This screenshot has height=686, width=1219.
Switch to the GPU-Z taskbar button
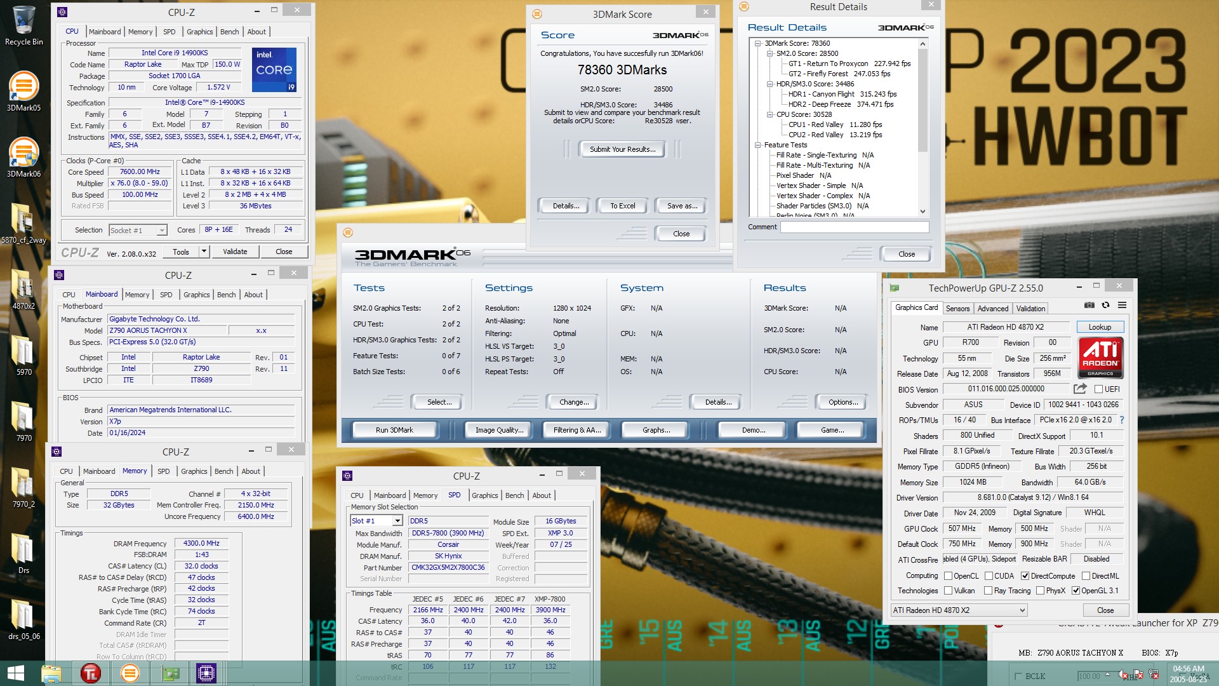coord(170,673)
